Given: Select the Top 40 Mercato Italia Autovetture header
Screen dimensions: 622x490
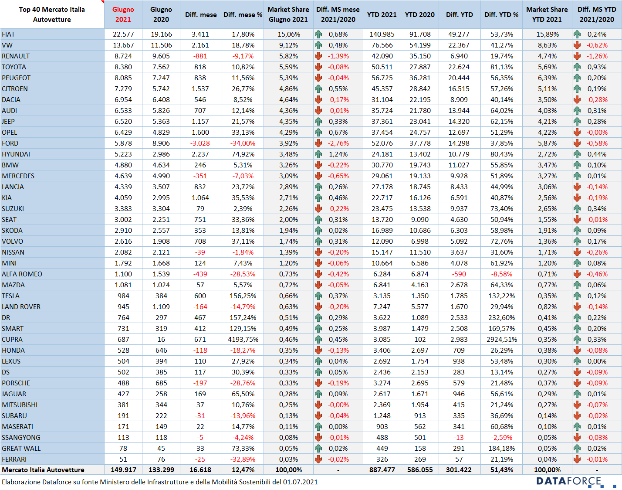Looking at the screenshot, I should (52, 14).
